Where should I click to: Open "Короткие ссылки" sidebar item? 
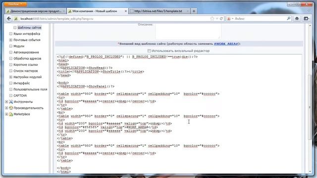click(x=26, y=65)
